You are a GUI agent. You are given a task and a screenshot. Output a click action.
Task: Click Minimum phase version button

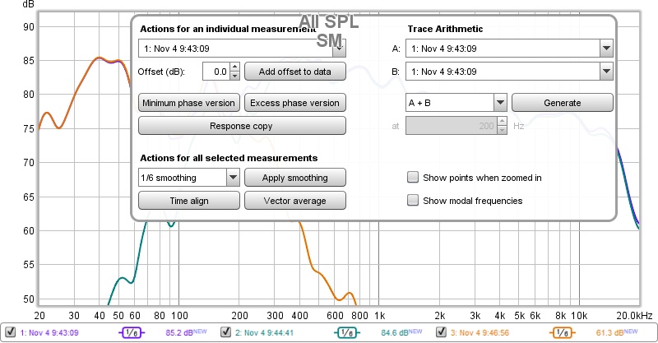click(x=189, y=103)
